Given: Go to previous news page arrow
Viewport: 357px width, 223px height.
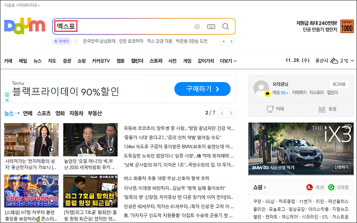Looking at the screenshot, I should [x=222, y=113].
